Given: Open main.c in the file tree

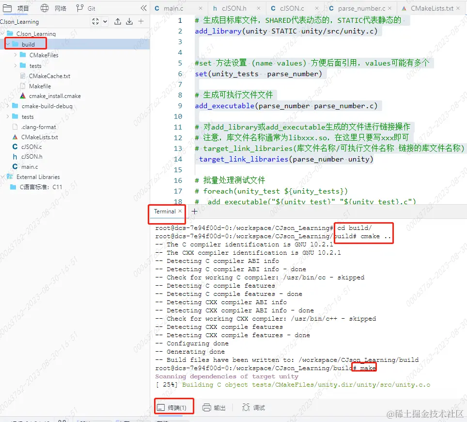Looking at the screenshot, I should coord(30,167).
